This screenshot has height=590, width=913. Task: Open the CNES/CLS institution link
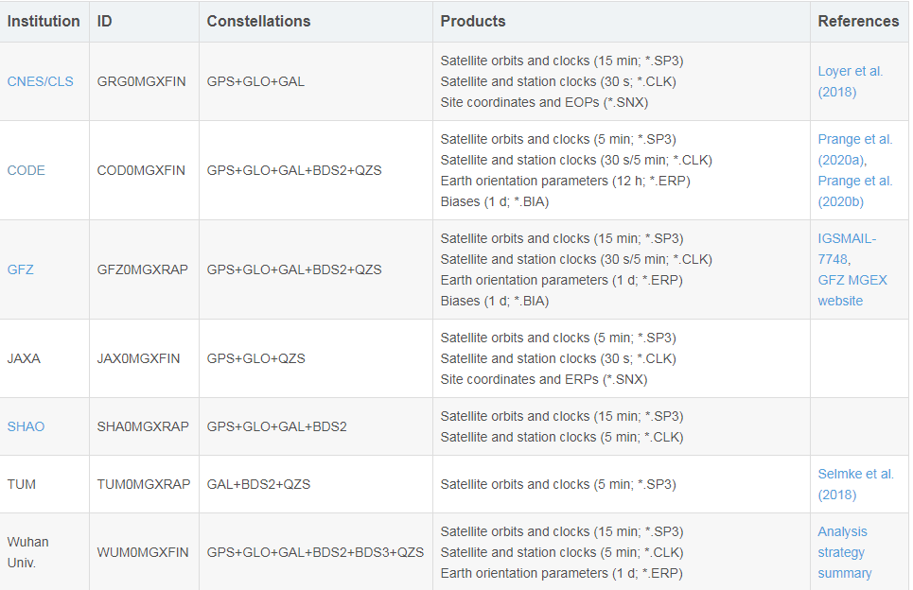click(x=40, y=81)
